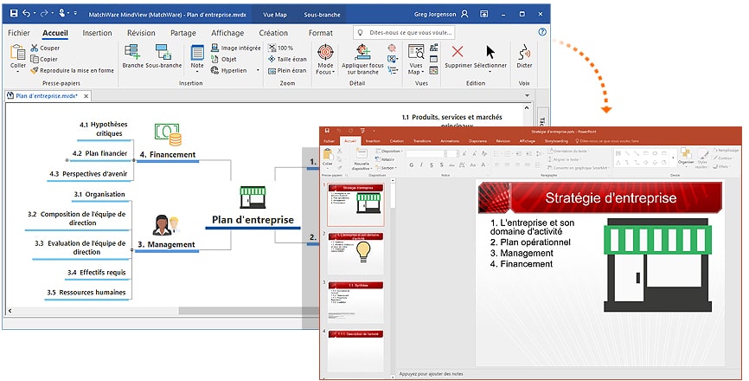
Task: Toggle underline S in PowerPoint ribbon
Action: (x=432, y=165)
